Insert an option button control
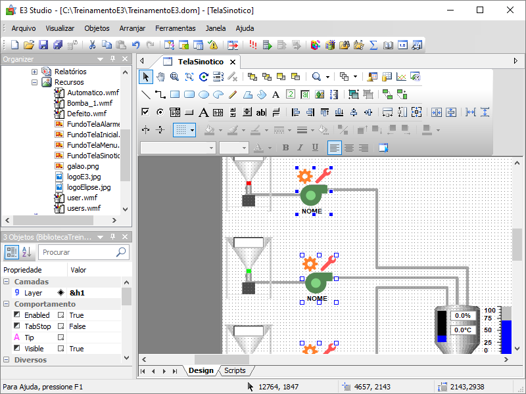Viewport: 526px width, 394px height. pyautogui.click(x=160, y=112)
